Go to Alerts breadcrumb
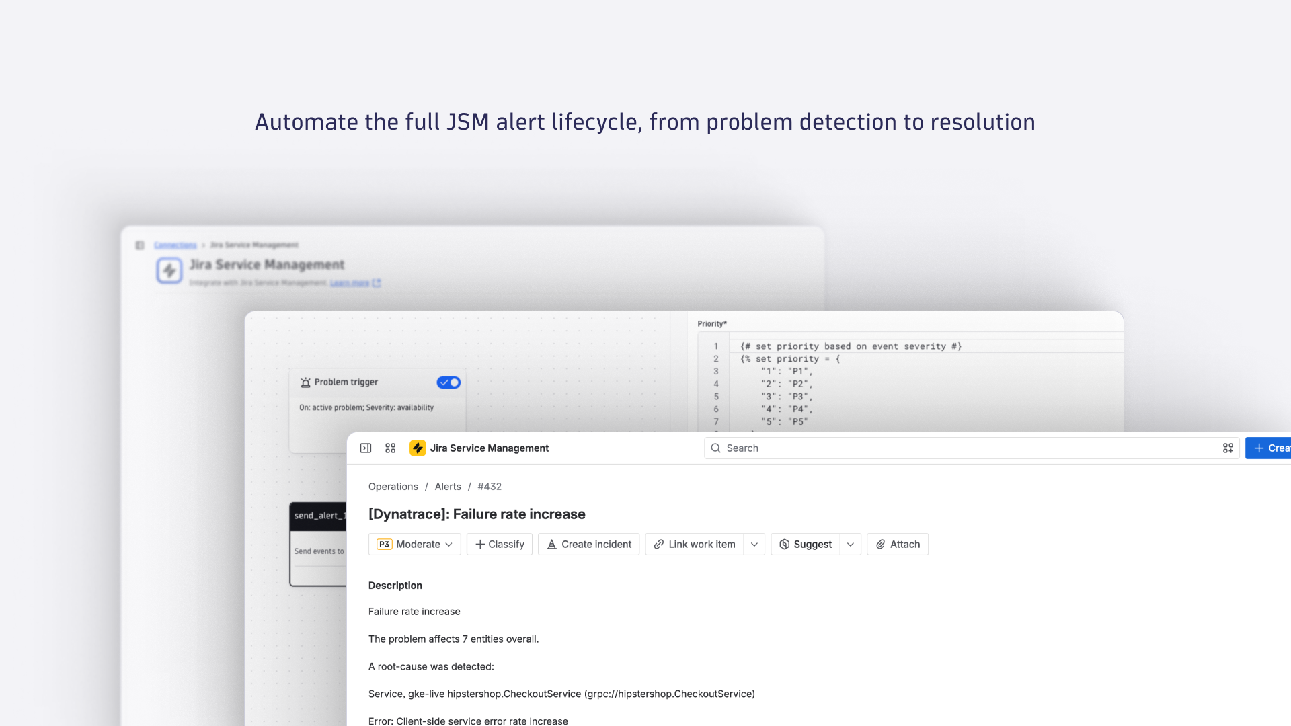Viewport: 1291px width, 726px height. tap(448, 487)
